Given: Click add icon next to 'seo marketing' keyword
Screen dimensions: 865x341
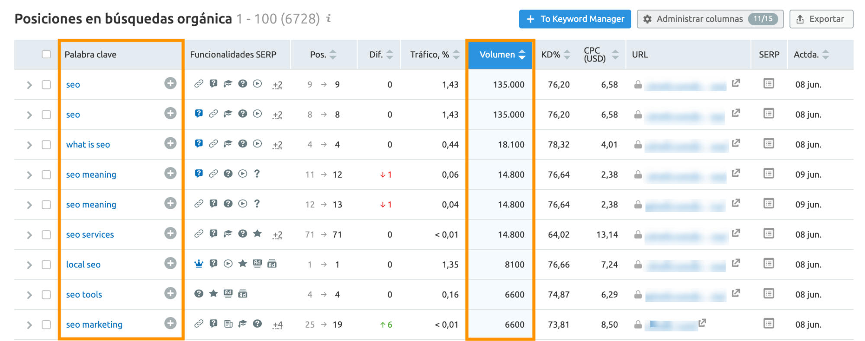Looking at the screenshot, I should 170,323.
